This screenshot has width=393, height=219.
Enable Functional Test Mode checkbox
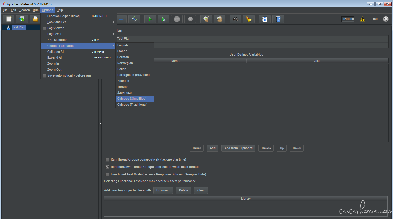point(108,174)
